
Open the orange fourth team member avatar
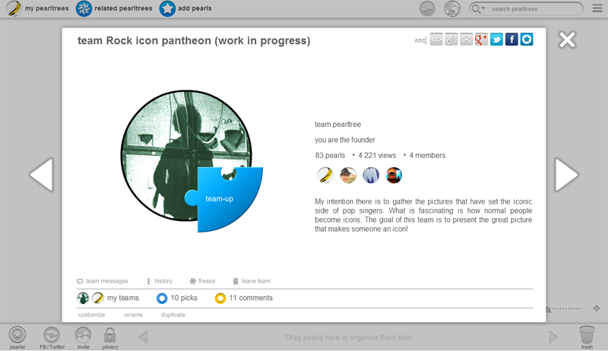pos(394,175)
